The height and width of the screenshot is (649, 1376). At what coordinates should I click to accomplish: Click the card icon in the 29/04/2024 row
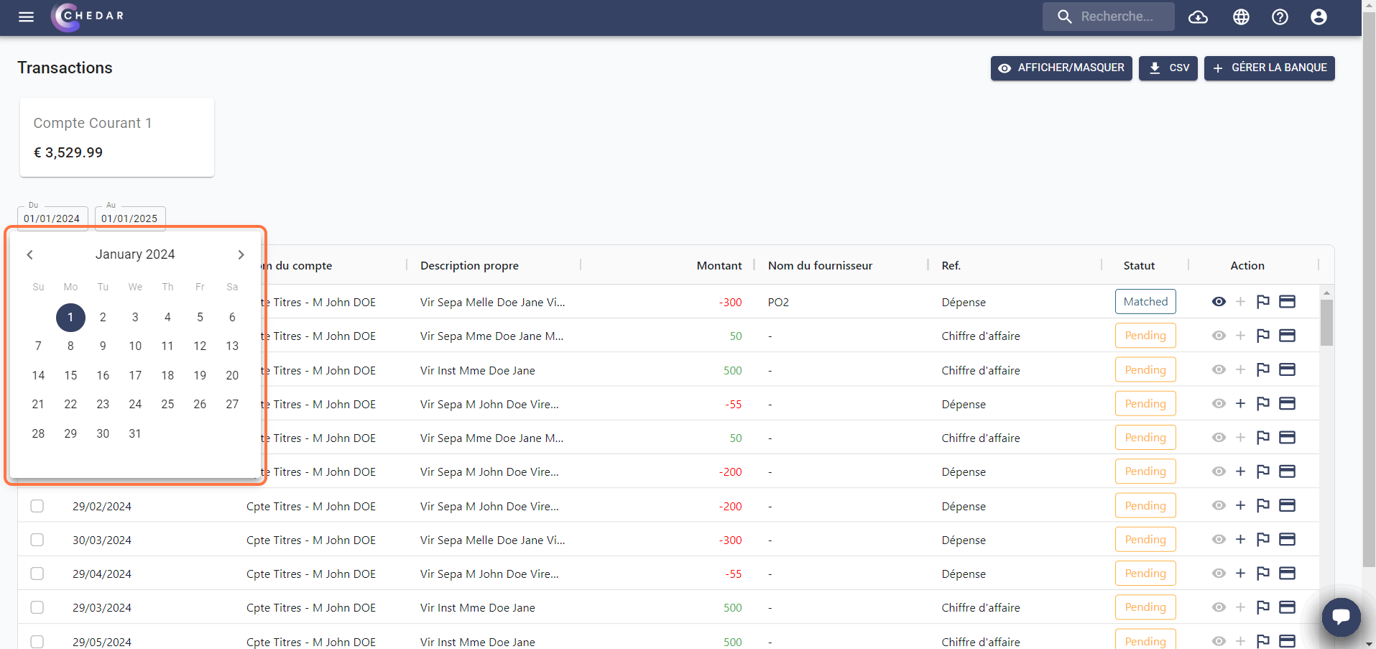click(1287, 574)
